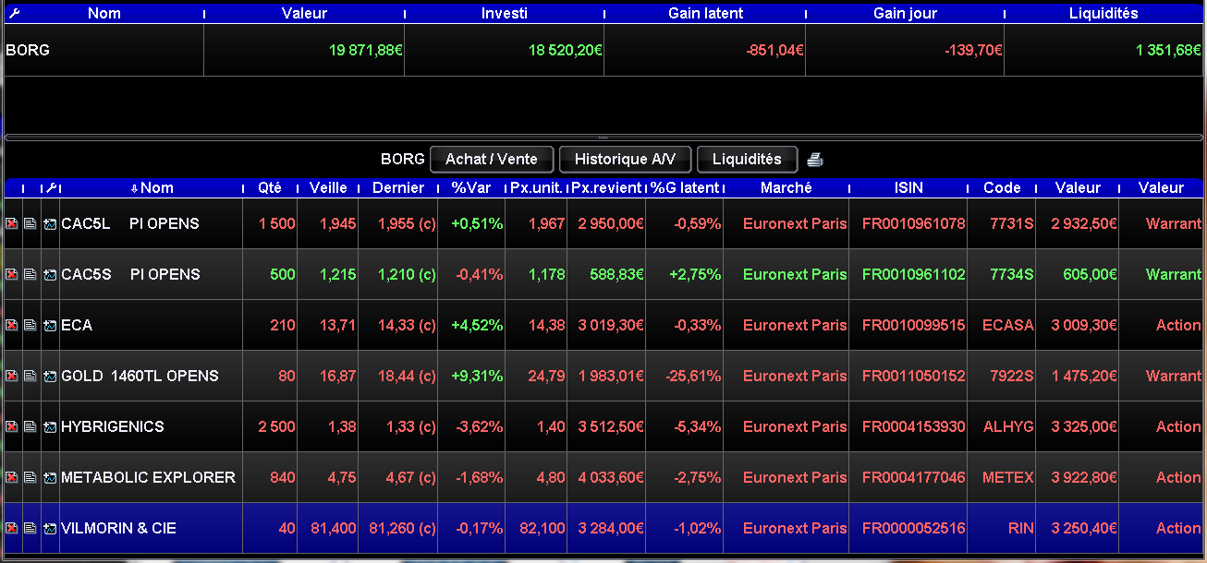Click the Liquidités button next to Historique A/V
This screenshot has width=1207, height=563.
[x=747, y=159]
